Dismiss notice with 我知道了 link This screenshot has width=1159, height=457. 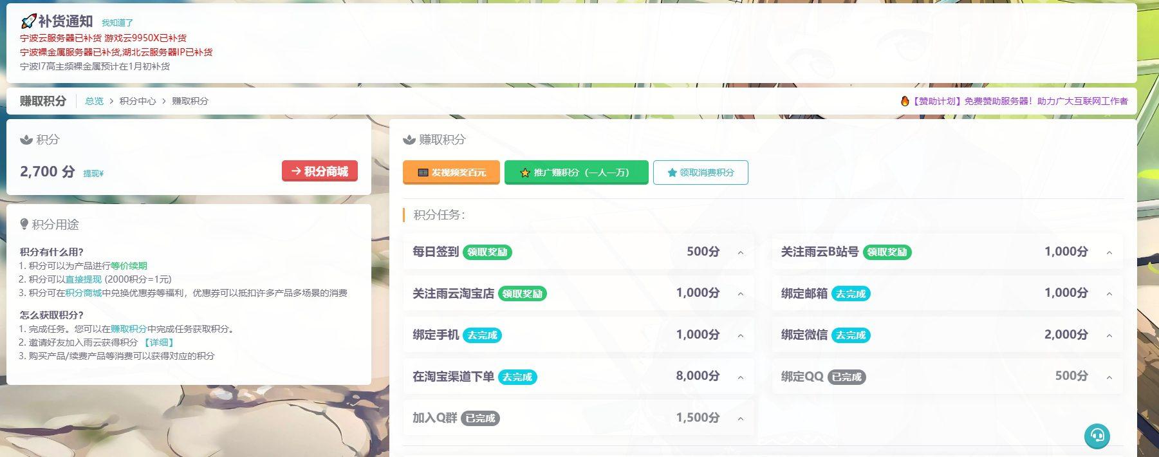[117, 23]
